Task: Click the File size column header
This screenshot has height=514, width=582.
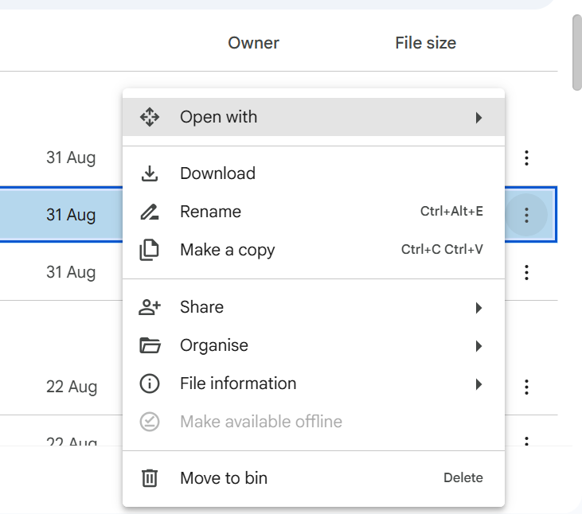Action: point(425,43)
